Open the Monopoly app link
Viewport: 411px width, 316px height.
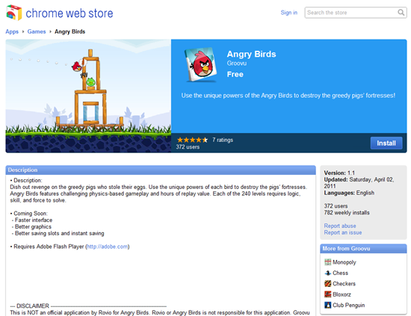point(344,262)
